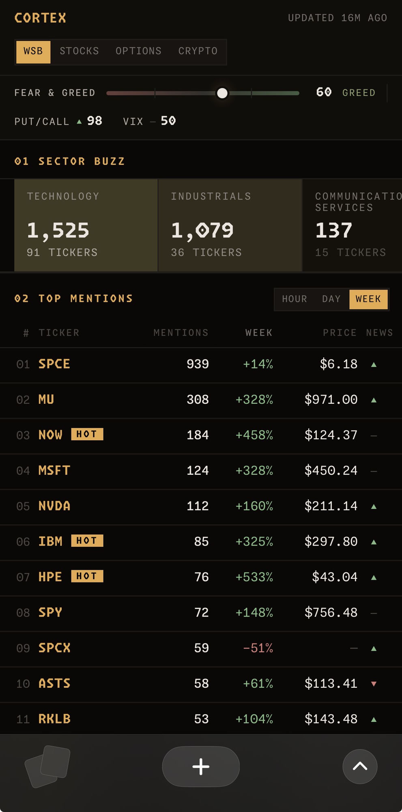The width and height of the screenshot is (402, 812).
Task: Click the 'UPDATED 16M AGO' timestamp
Action: click(338, 18)
